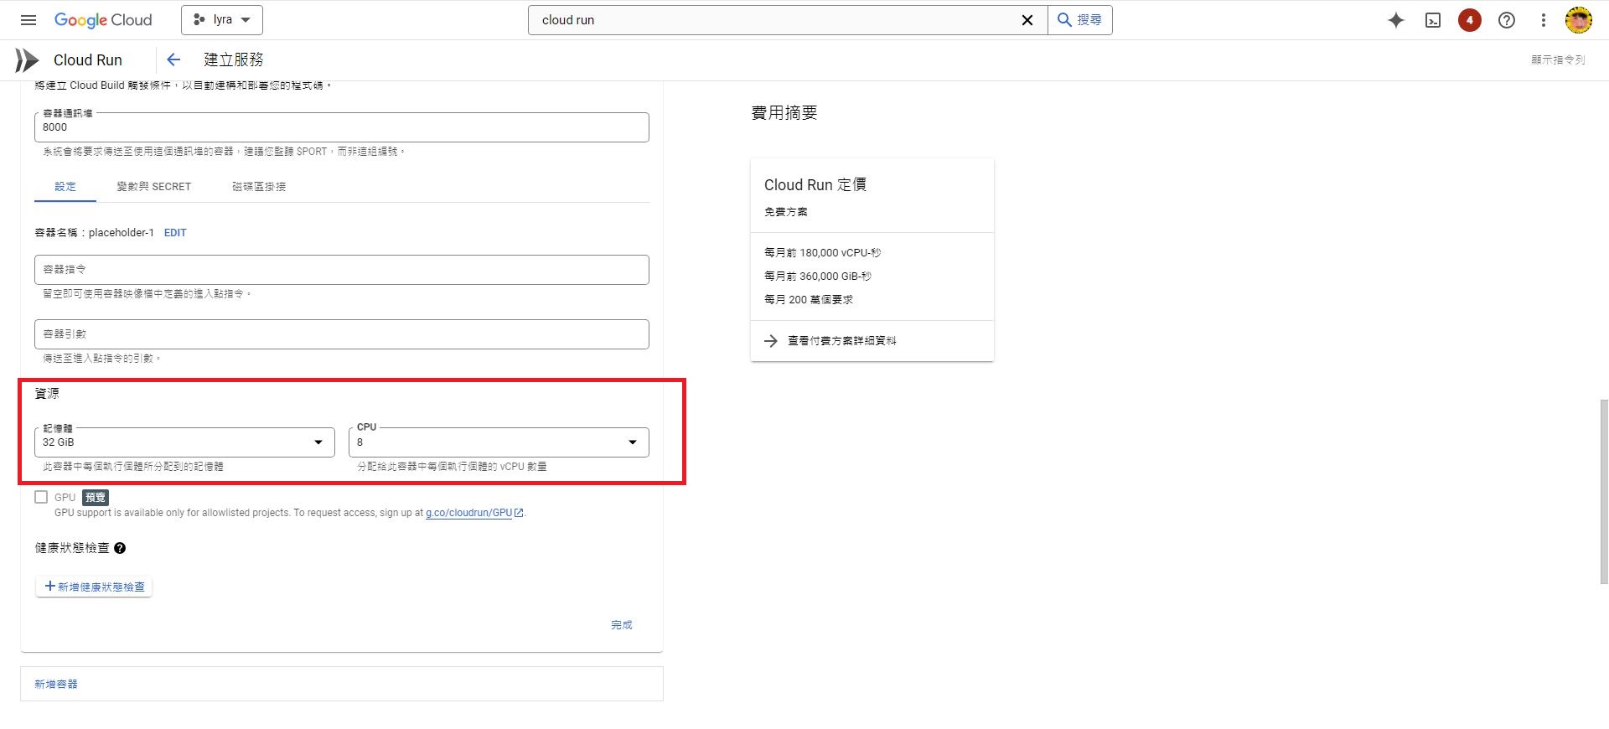Click 新增健康狀態檢查 button
The height and width of the screenshot is (729, 1609).
[x=94, y=587]
